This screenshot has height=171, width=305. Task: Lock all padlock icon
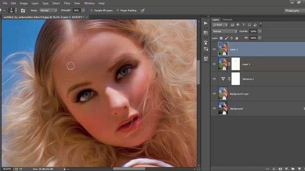pos(237,38)
